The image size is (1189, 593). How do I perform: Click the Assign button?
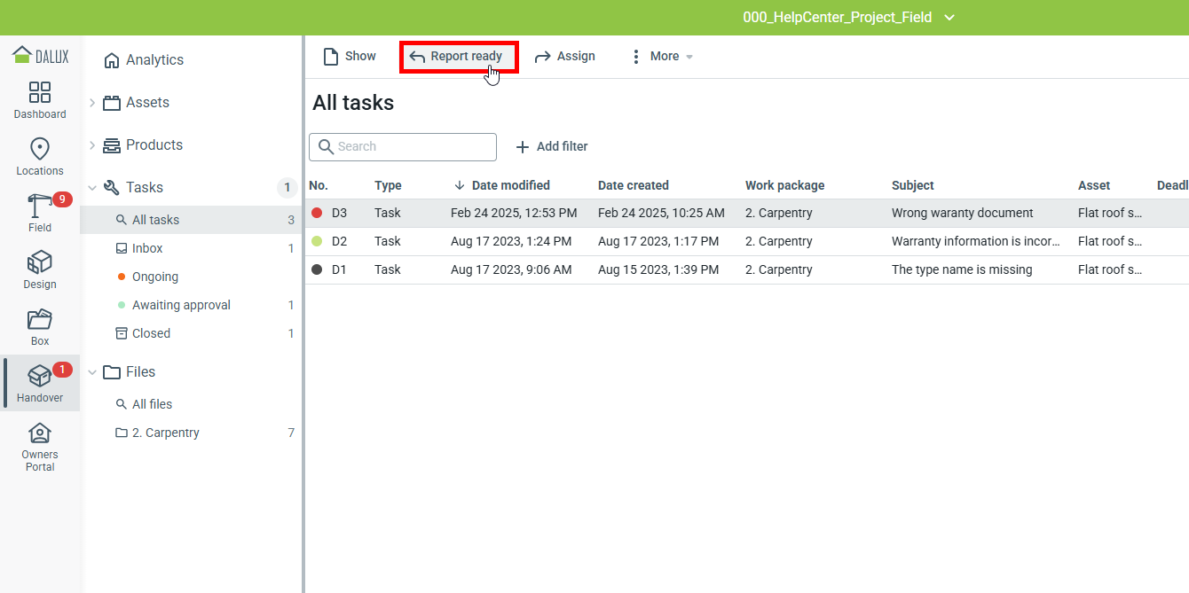click(565, 57)
